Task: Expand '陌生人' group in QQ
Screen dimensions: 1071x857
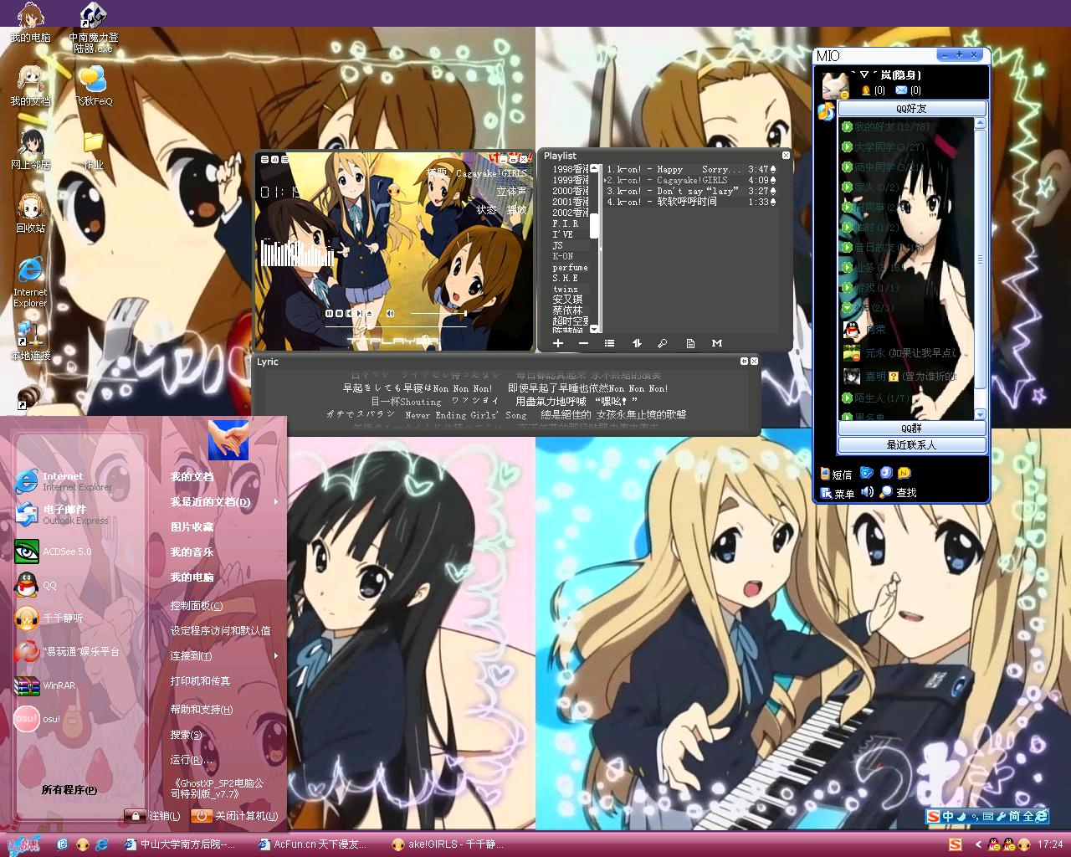Action: click(876, 398)
